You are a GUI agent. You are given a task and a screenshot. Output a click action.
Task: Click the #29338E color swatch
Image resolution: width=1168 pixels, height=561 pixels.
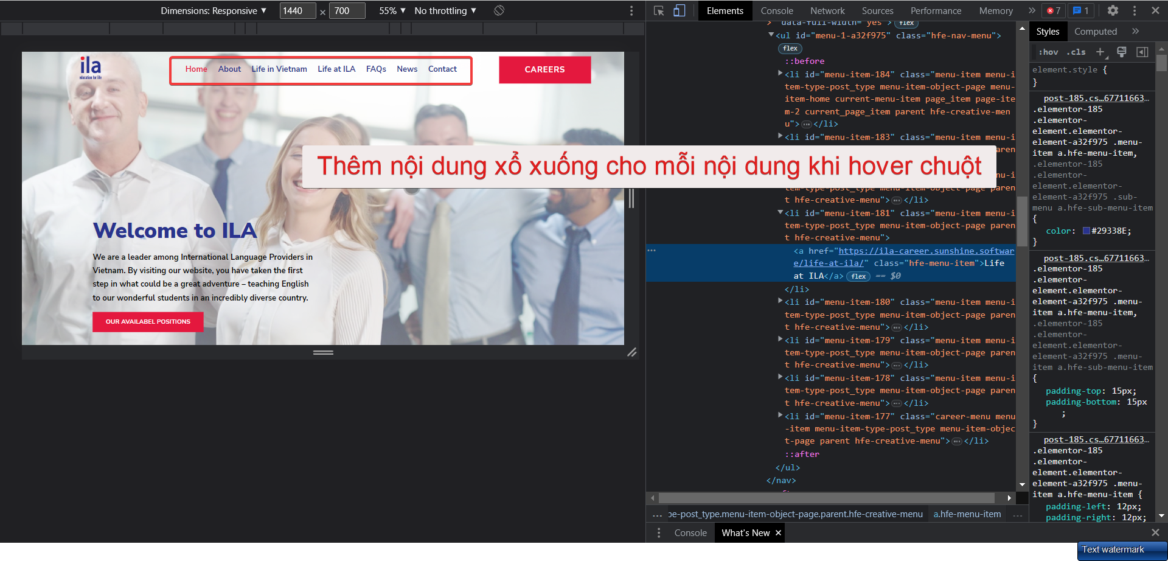tap(1086, 231)
